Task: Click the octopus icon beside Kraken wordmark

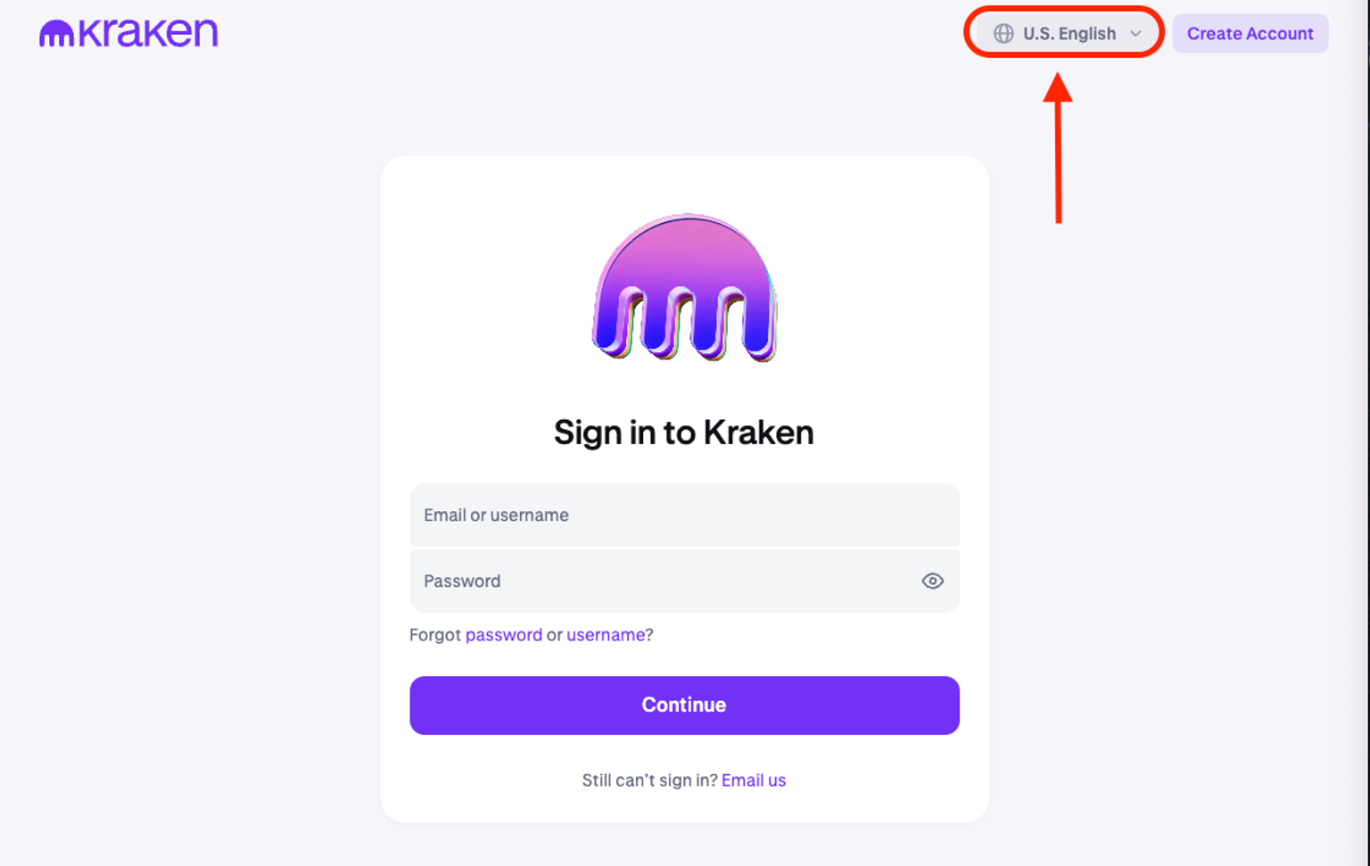Action: (x=56, y=34)
